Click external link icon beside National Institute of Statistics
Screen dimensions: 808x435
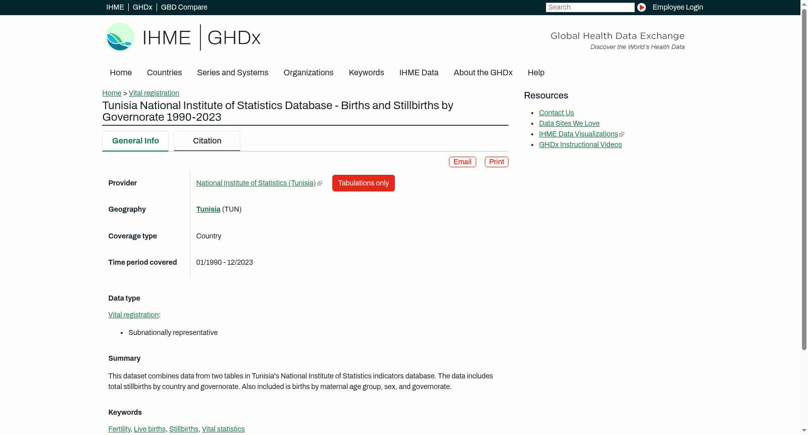320,183
